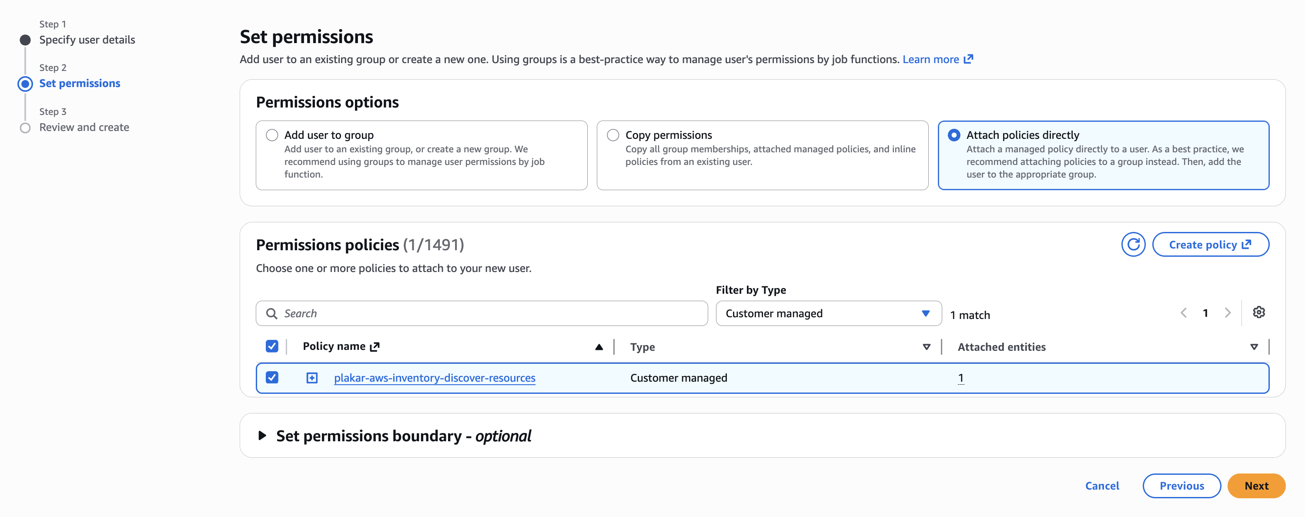The image size is (1305, 517).
Task: Go to the next page of policies
Action: click(x=1227, y=313)
